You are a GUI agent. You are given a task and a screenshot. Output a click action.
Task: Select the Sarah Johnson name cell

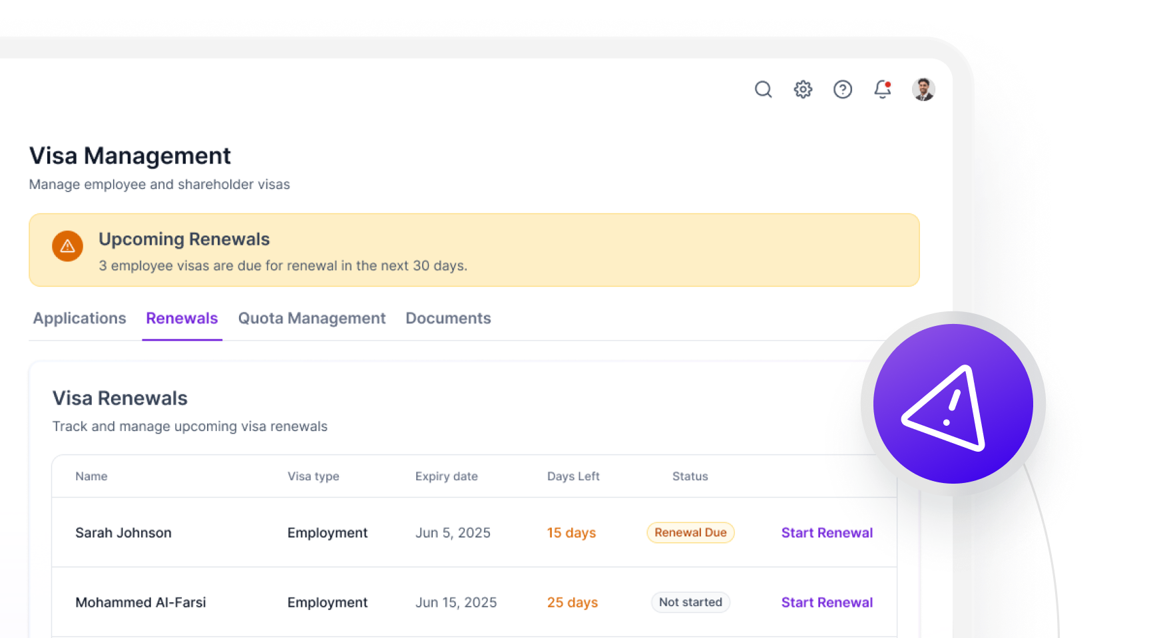point(123,533)
